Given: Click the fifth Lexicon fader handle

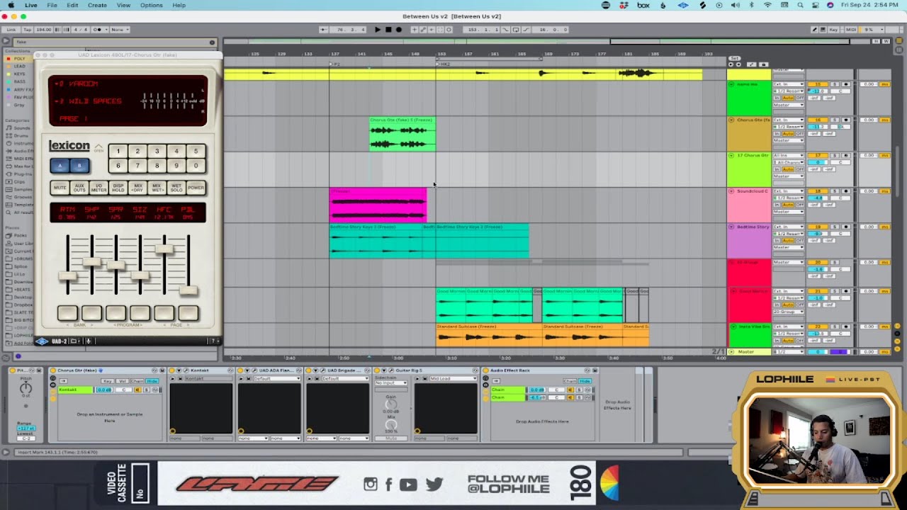Looking at the screenshot, I should (x=164, y=249).
